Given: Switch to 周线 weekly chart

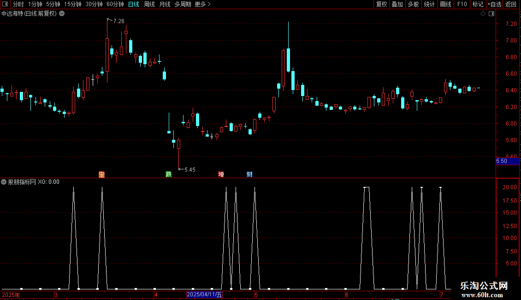Looking at the screenshot, I should coord(149,4).
